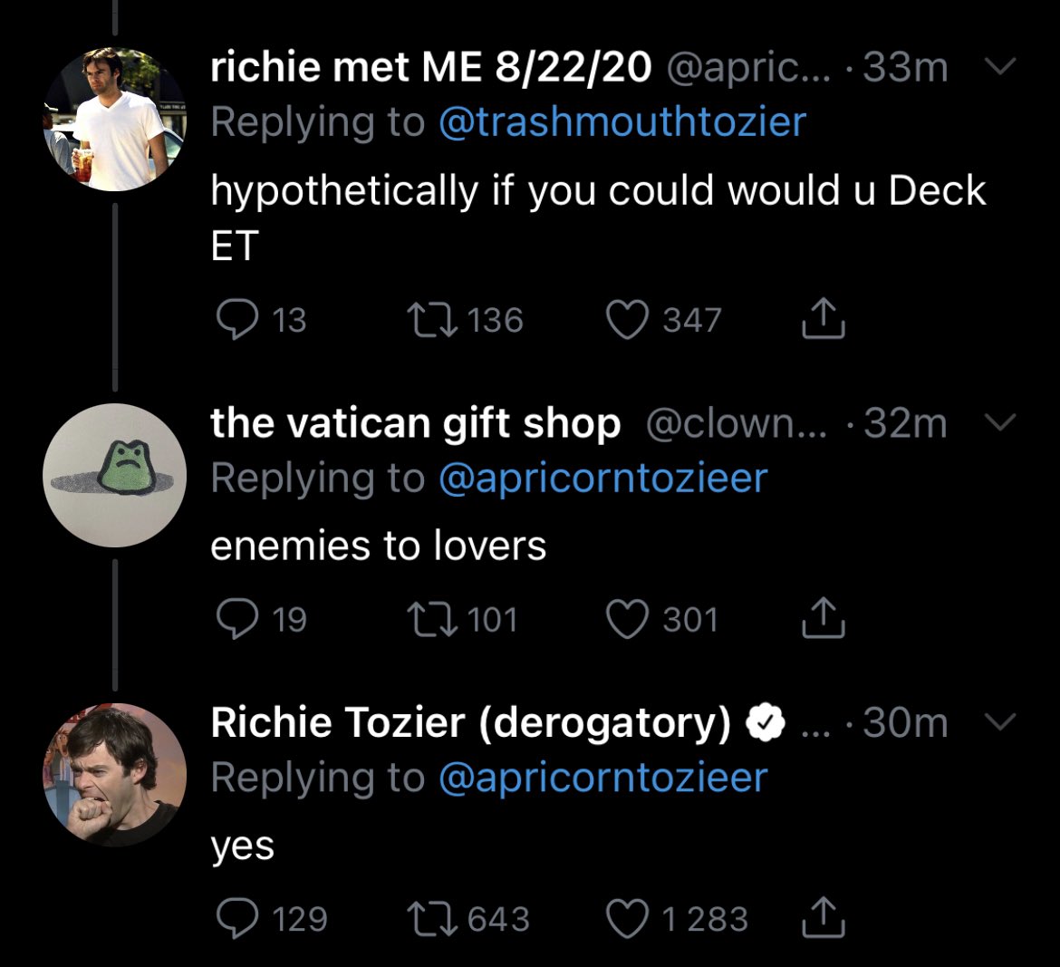
Task: Open options chevron on the 30m tweet
Action: pyautogui.click(x=1000, y=721)
